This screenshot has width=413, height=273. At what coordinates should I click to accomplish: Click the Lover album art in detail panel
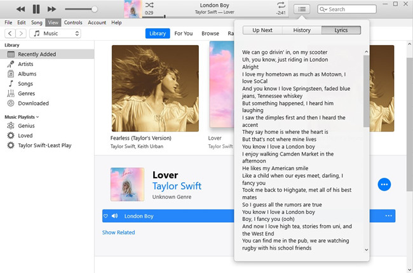pyautogui.click(x=127, y=184)
